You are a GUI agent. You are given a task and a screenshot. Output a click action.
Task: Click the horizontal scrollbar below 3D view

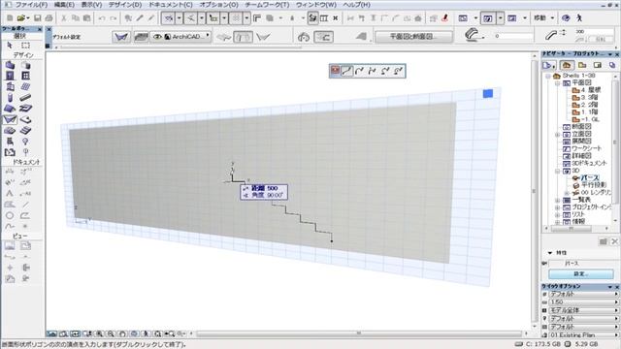point(359,333)
